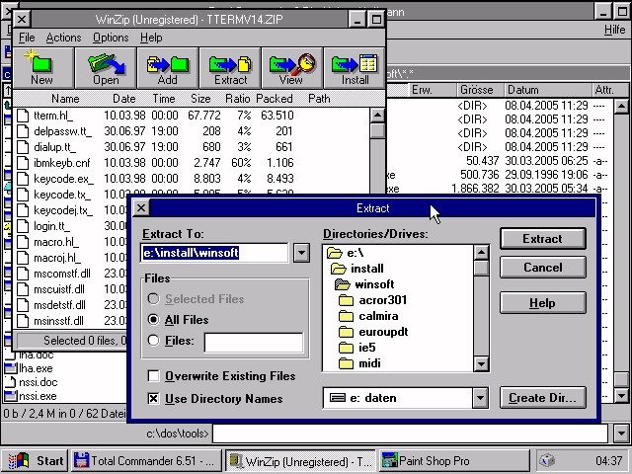Image resolution: width=632 pixels, height=474 pixels.
Task: Select the msinsstf.dll file icon
Action: tap(23, 321)
